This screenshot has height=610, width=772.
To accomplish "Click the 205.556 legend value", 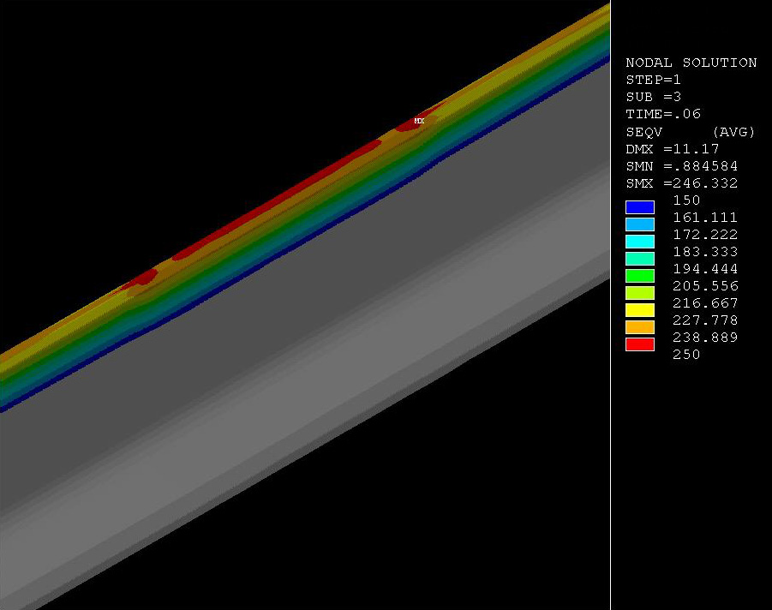I will [705, 286].
